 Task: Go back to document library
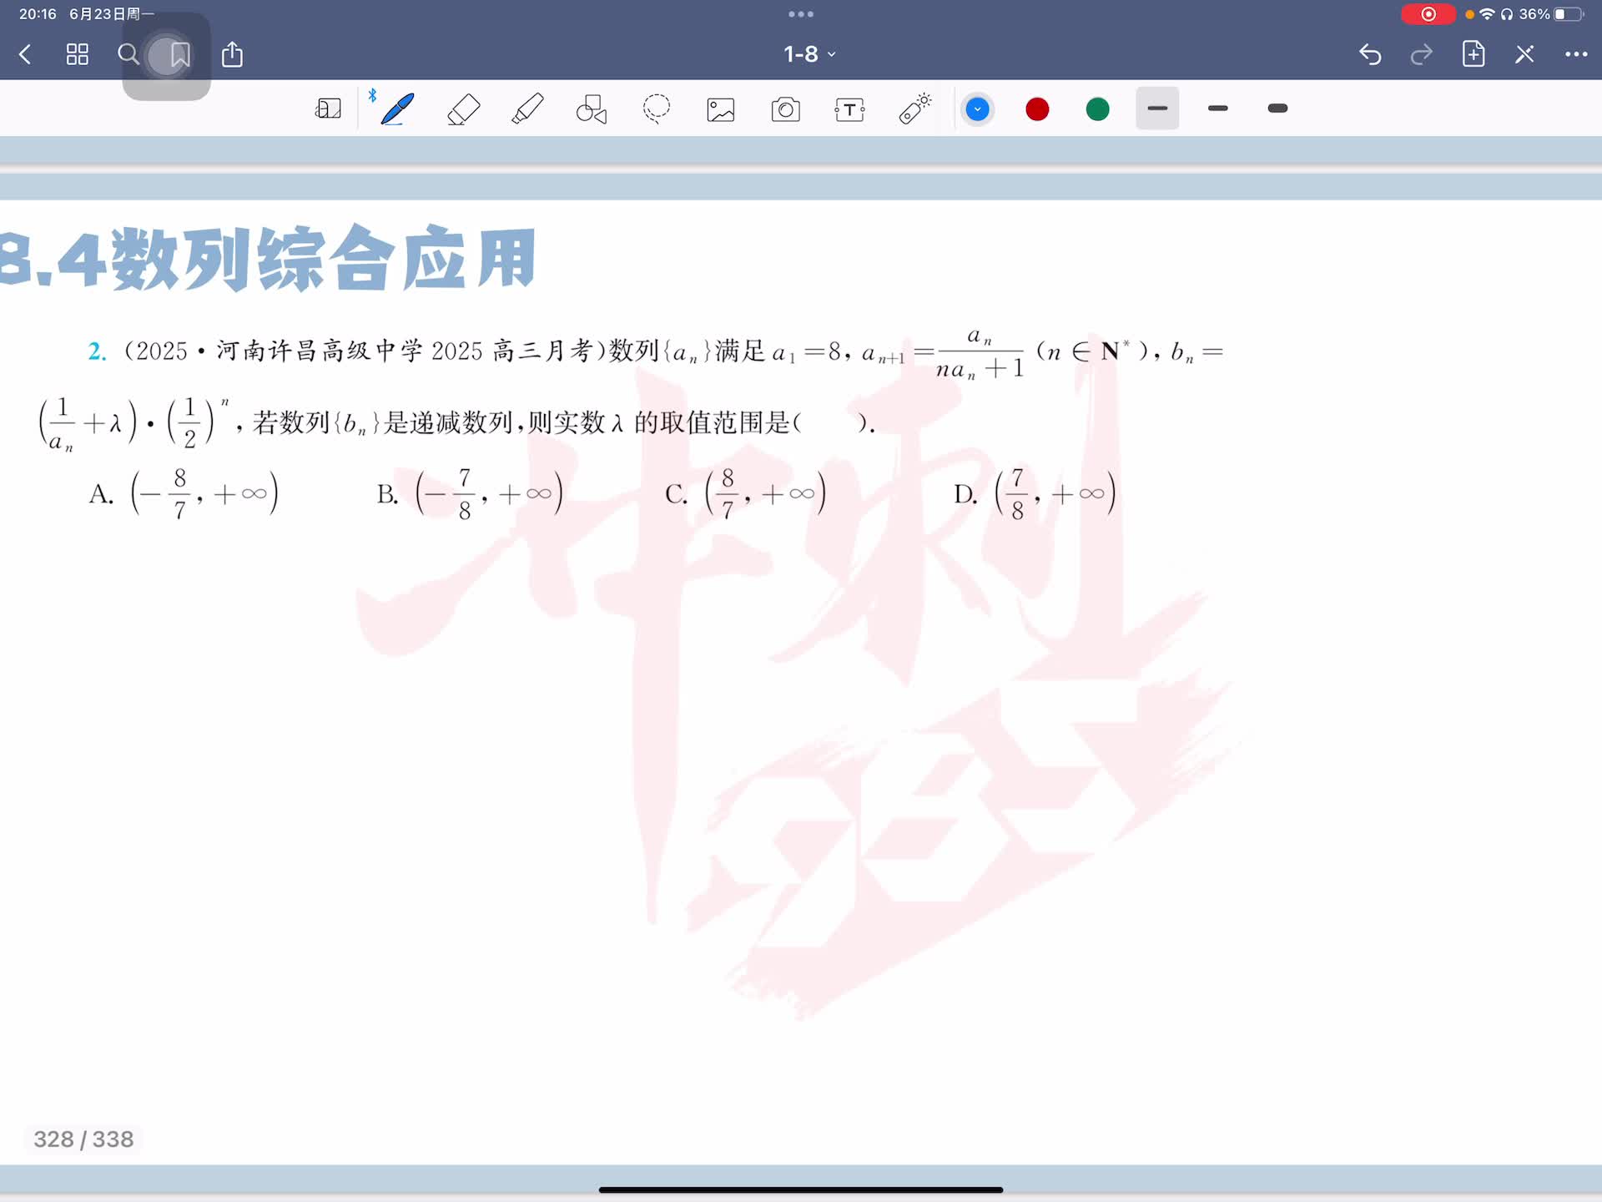coord(25,55)
